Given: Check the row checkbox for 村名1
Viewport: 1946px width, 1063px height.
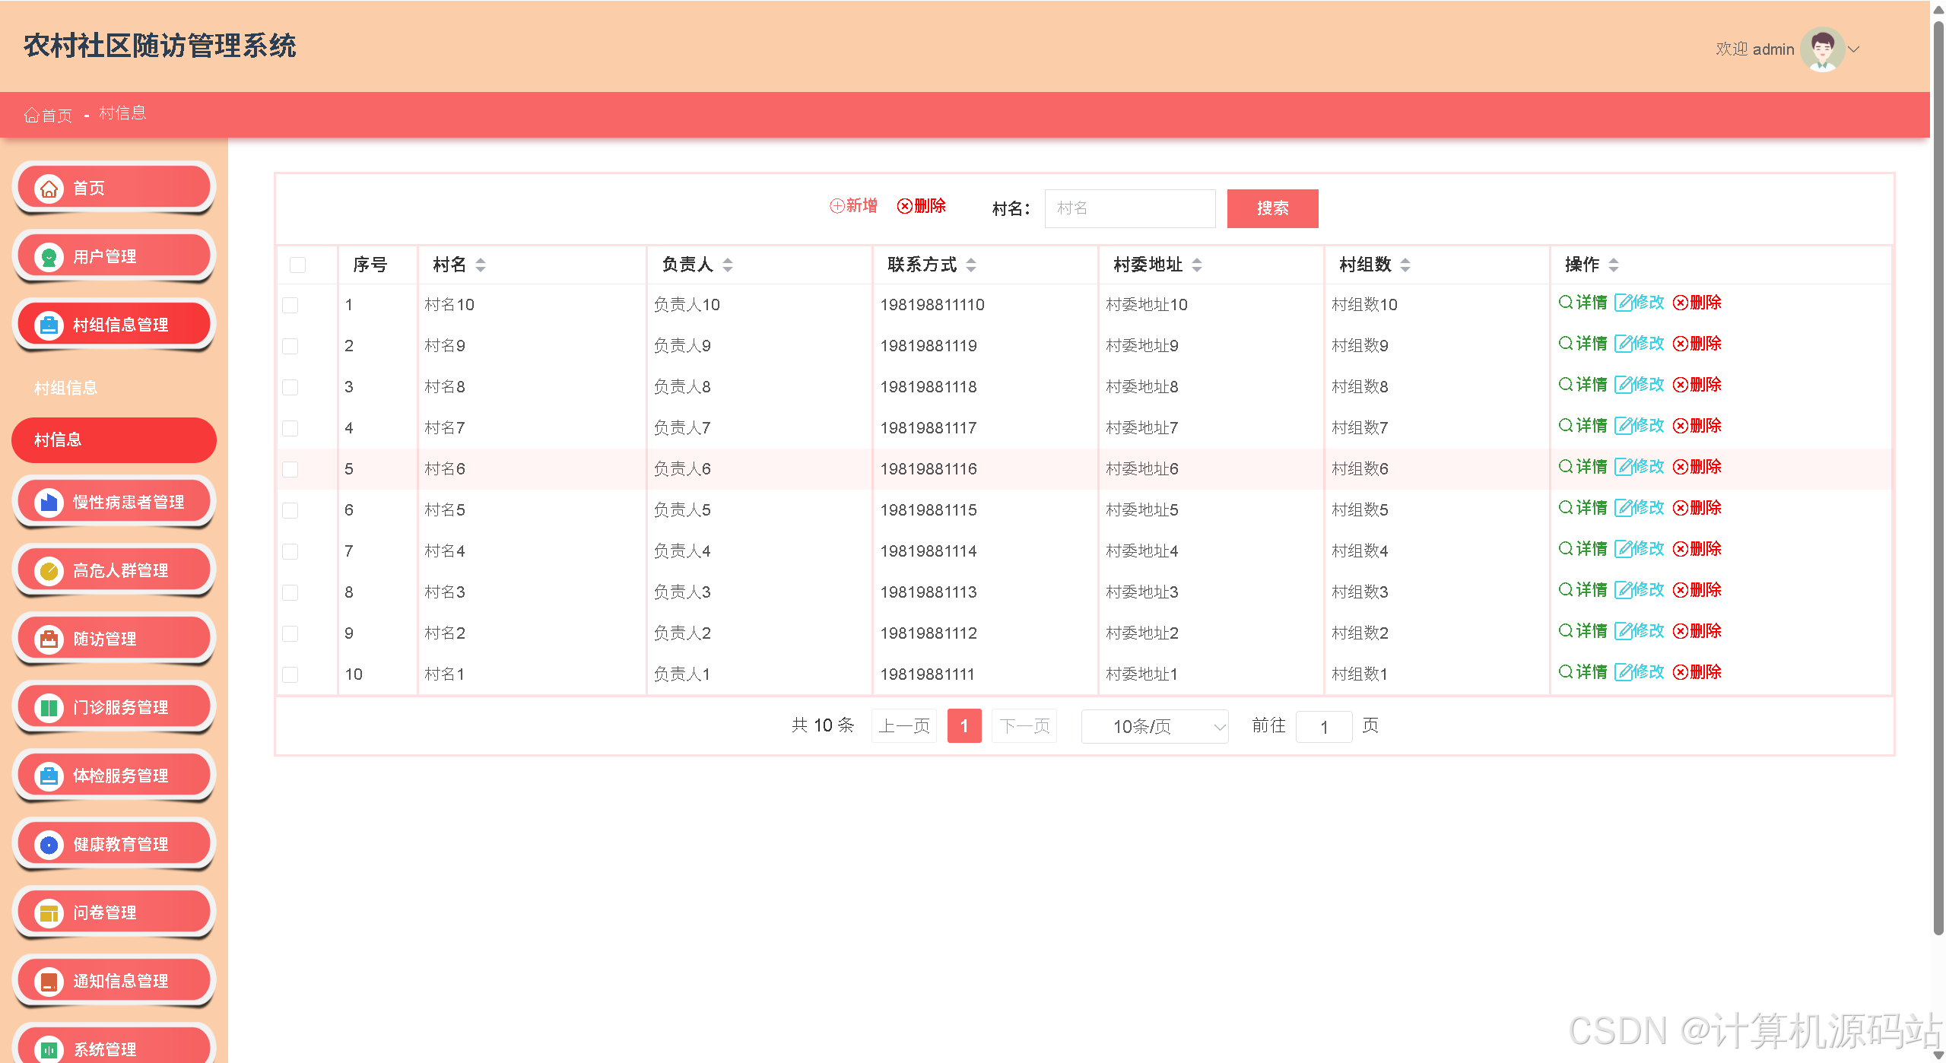Looking at the screenshot, I should (x=290, y=674).
